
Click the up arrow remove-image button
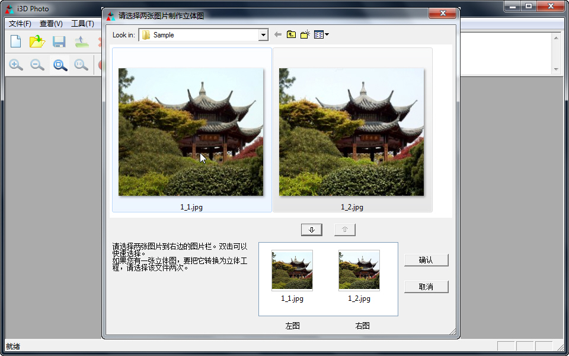pos(345,230)
